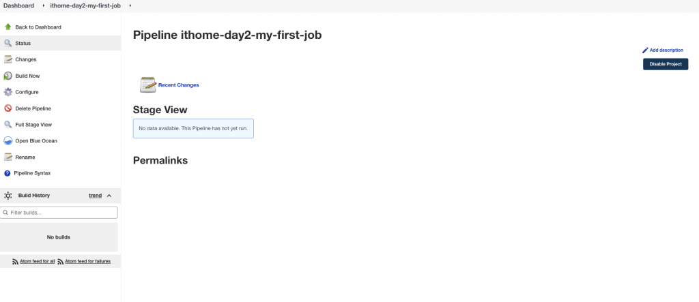Click the Filter builds search field
The width and height of the screenshot is (699, 302).
(x=61, y=213)
